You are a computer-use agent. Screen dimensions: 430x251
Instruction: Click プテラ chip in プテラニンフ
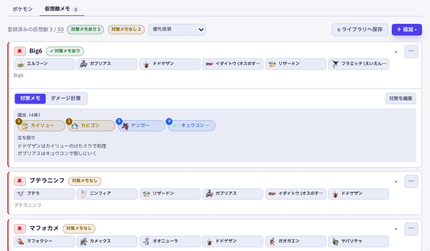pos(44,194)
